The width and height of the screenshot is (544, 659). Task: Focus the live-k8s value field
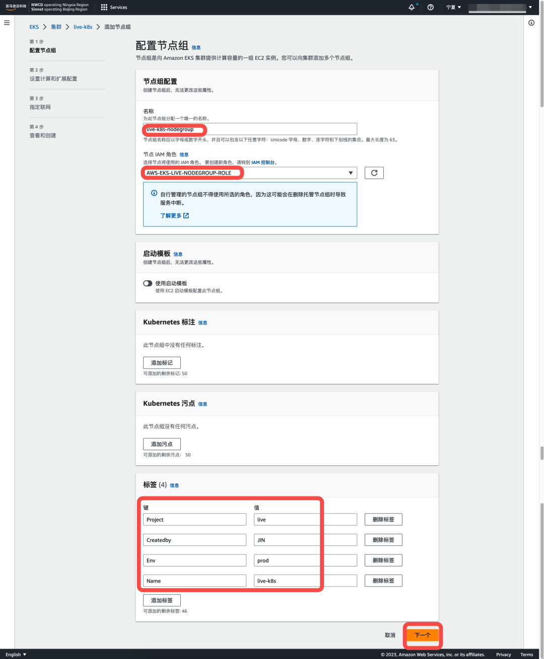[305, 581]
